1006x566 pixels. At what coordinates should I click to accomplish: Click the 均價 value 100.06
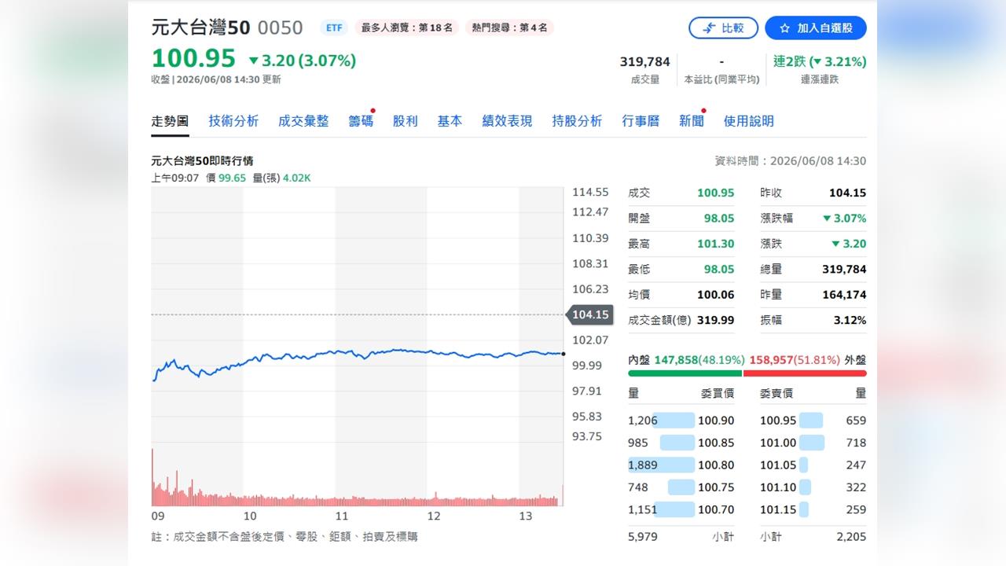[715, 295]
